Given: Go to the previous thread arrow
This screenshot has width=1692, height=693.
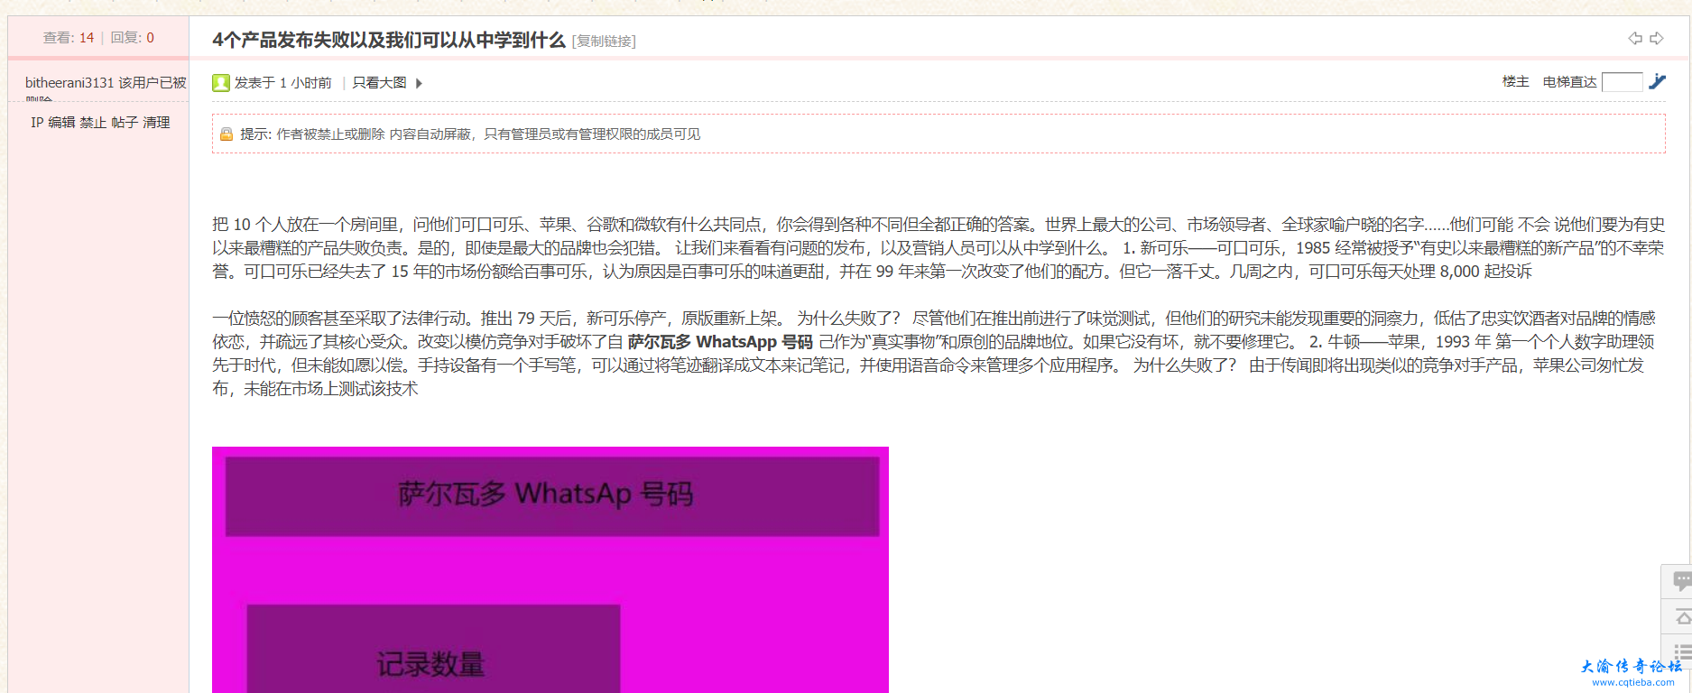Looking at the screenshot, I should coord(1635,39).
